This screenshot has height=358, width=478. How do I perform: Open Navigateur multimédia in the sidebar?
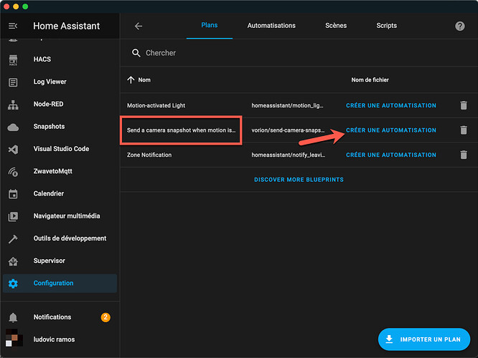click(x=67, y=216)
